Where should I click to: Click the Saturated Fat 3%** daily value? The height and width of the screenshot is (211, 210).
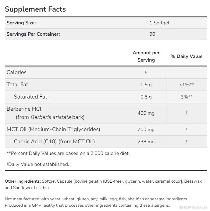[x=187, y=97]
